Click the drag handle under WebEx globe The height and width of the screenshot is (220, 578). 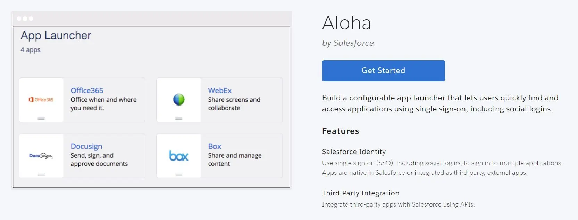point(179,118)
